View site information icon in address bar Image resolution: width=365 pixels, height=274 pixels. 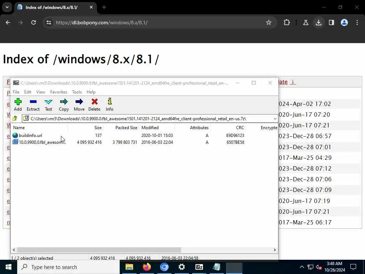pyautogui.click(x=48, y=22)
